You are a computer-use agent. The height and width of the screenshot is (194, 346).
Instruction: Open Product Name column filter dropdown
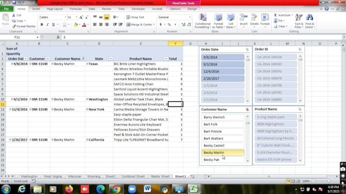click(166, 59)
